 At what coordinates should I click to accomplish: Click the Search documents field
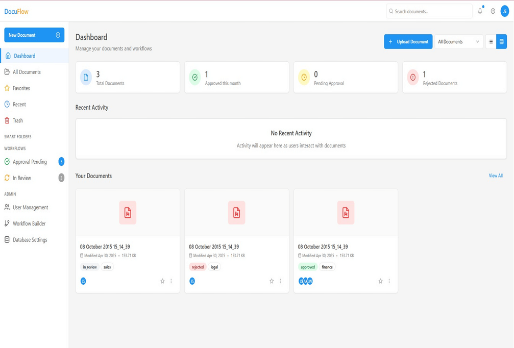click(429, 11)
